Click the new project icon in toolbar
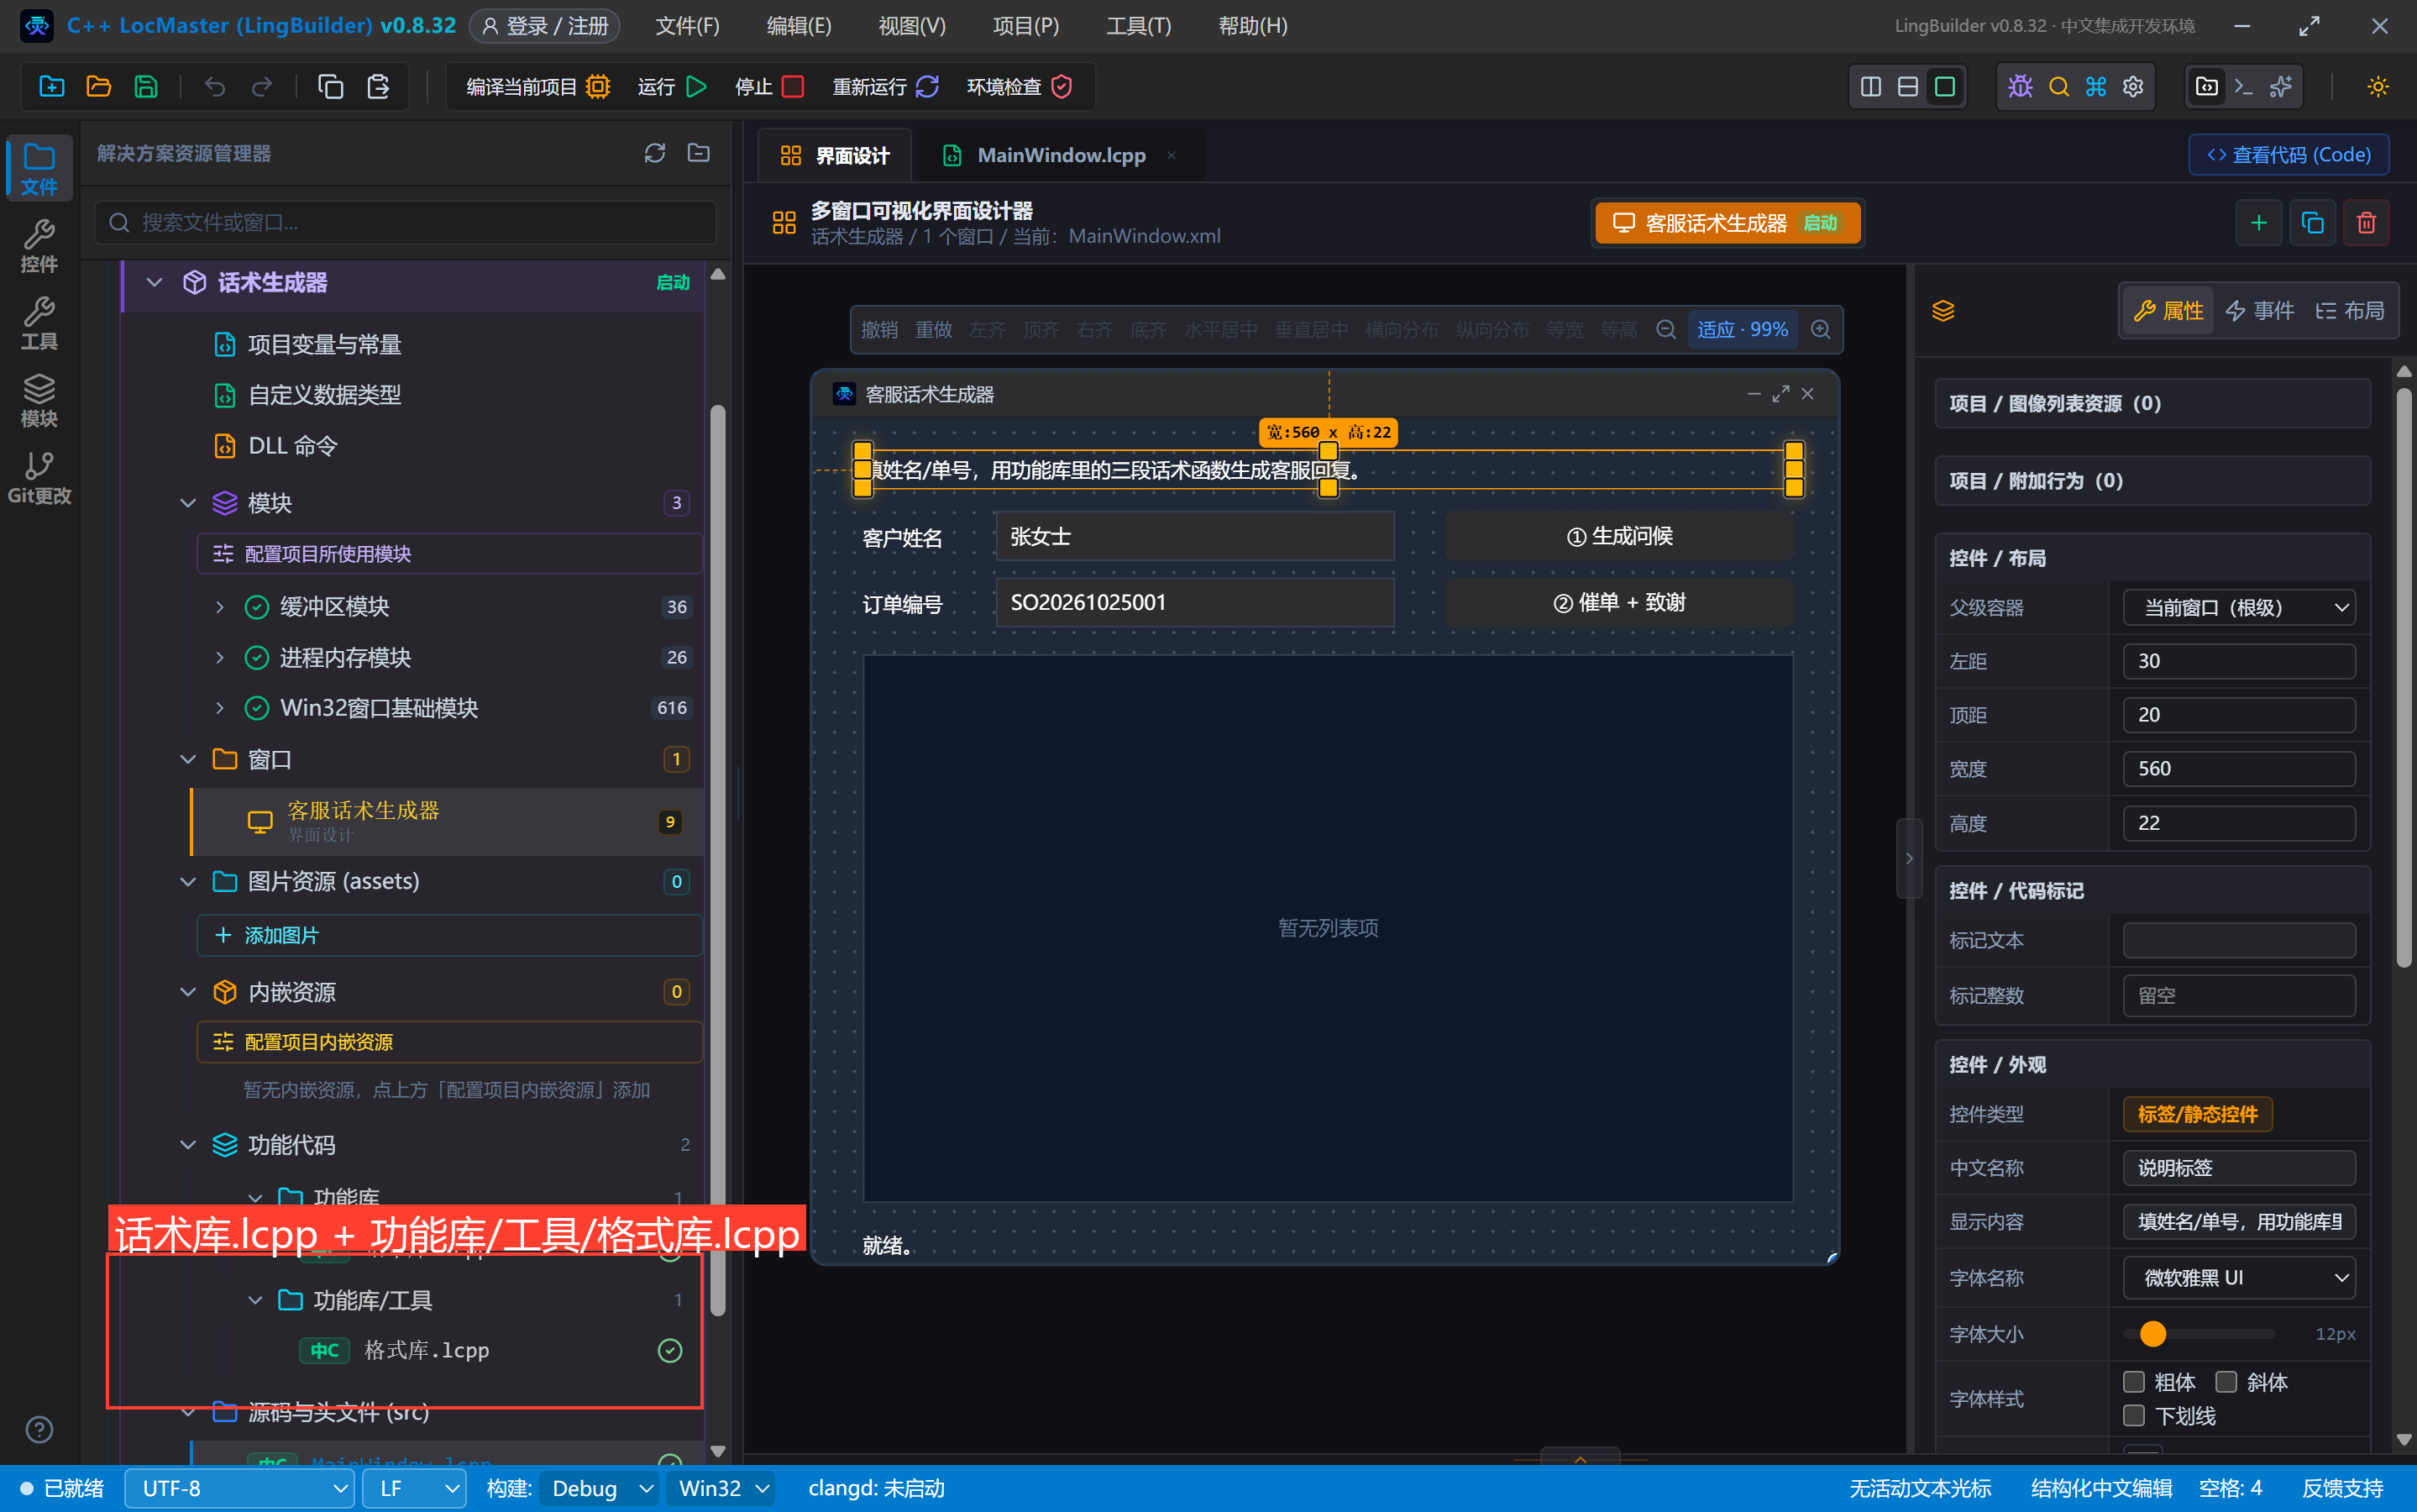 tap(52, 87)
